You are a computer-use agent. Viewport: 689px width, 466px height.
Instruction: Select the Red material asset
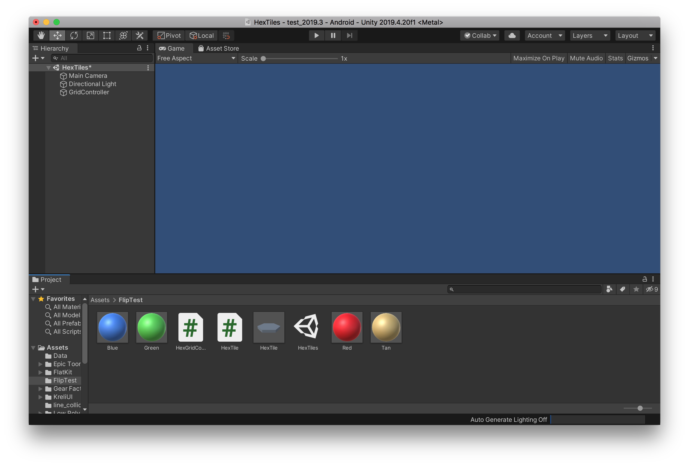pos(347,331)
